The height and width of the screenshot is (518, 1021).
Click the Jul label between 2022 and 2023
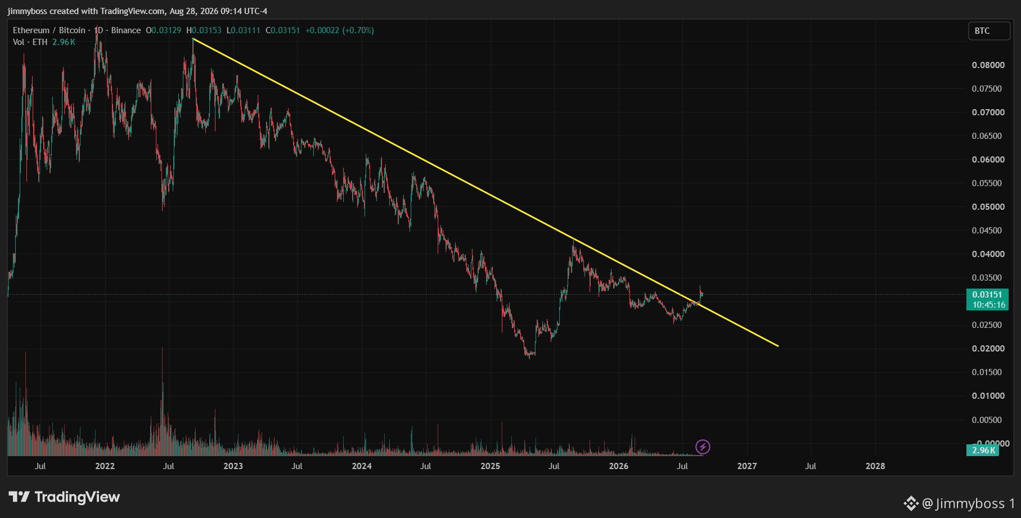point(169,466)
